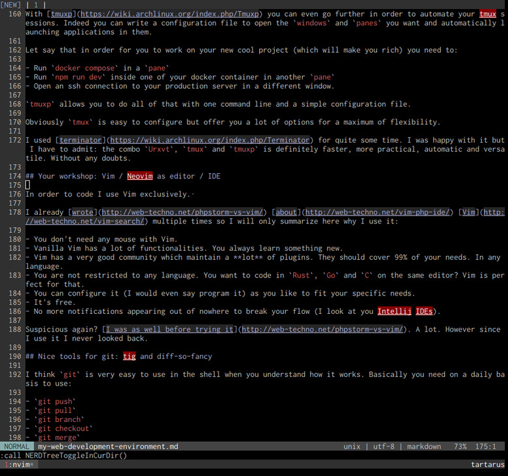Viewport: 508px width, 476px height.
Task: Click the [about] link text
Action: pos(286,212)
